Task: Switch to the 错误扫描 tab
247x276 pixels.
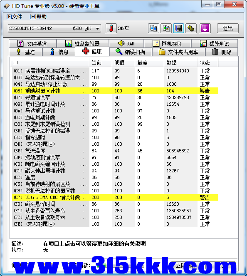Action: [x=131, y=52]
